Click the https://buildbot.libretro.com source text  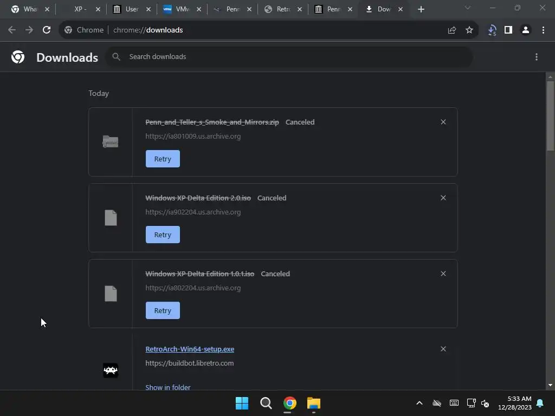point(189,363)
